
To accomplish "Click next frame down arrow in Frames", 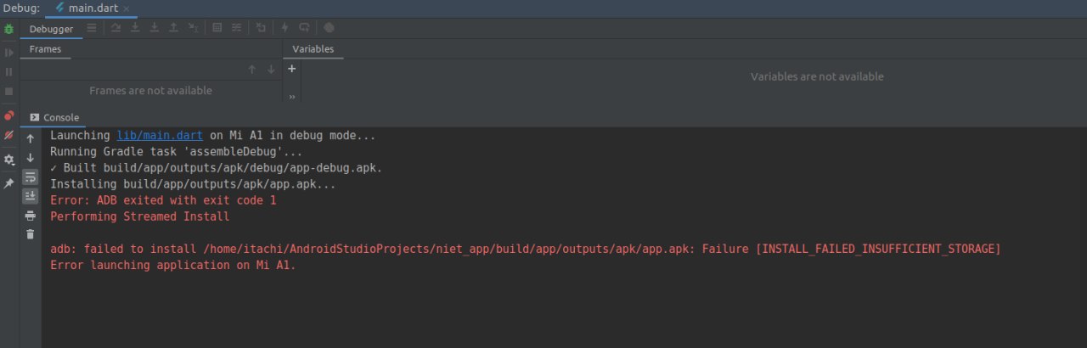I will click(x=271, y=70).
